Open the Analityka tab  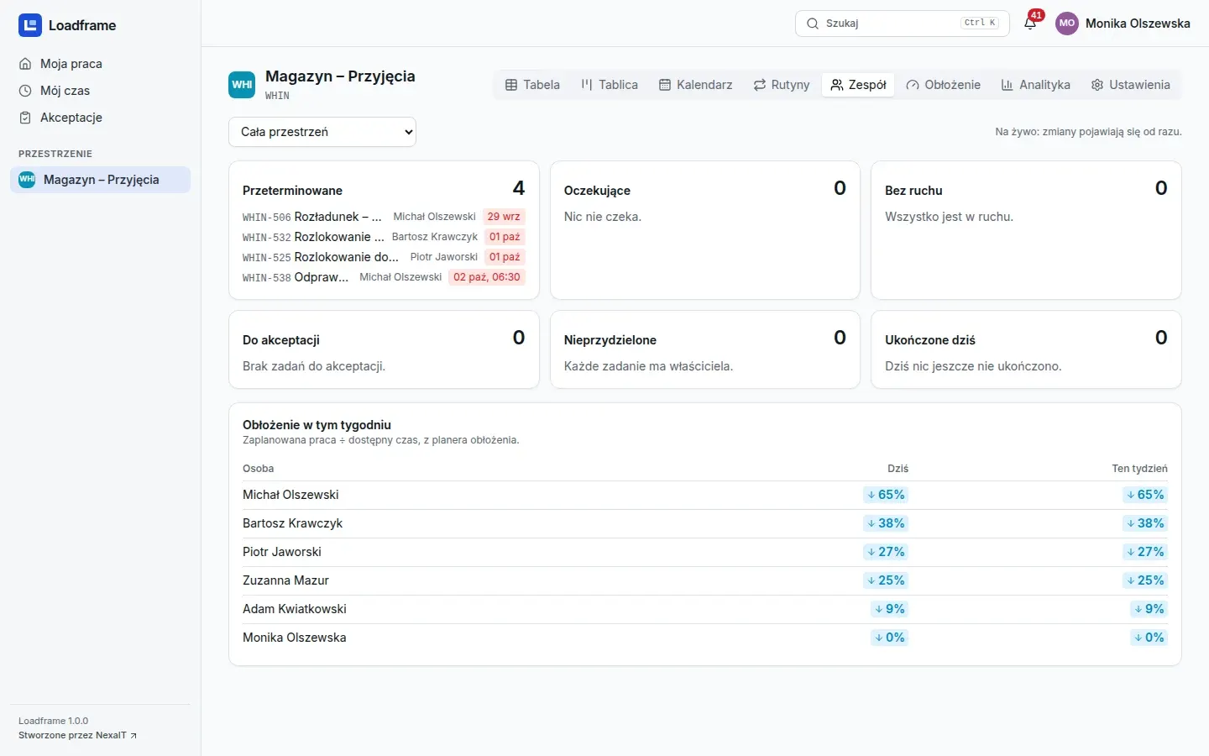[1036, 85]
